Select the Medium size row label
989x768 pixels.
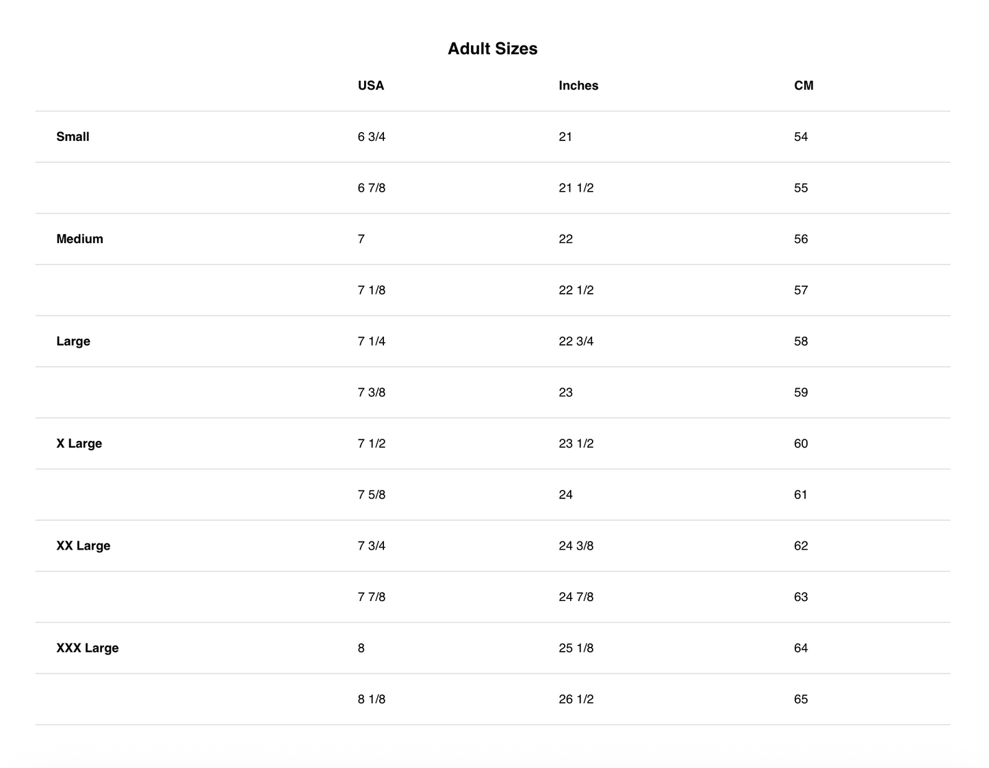click(x=79, y=239)
